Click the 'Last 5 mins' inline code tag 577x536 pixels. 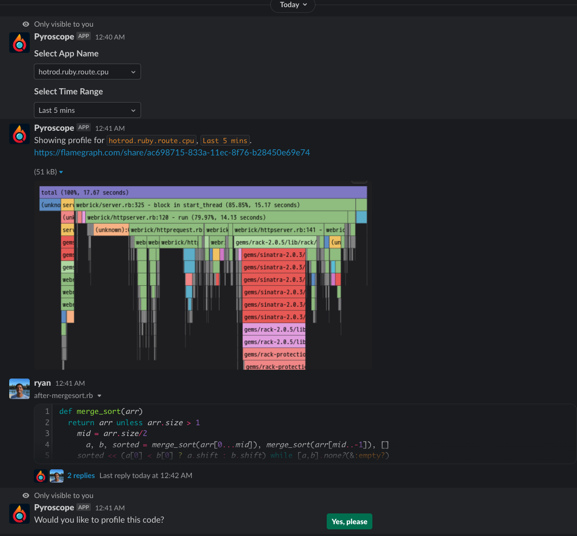tap(225, 141)
